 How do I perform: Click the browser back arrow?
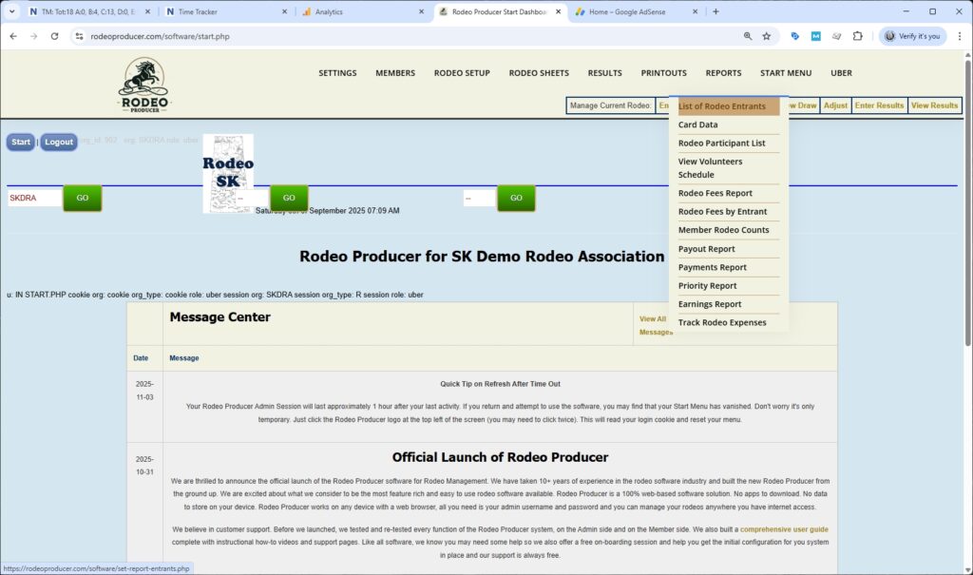point(14,35)
